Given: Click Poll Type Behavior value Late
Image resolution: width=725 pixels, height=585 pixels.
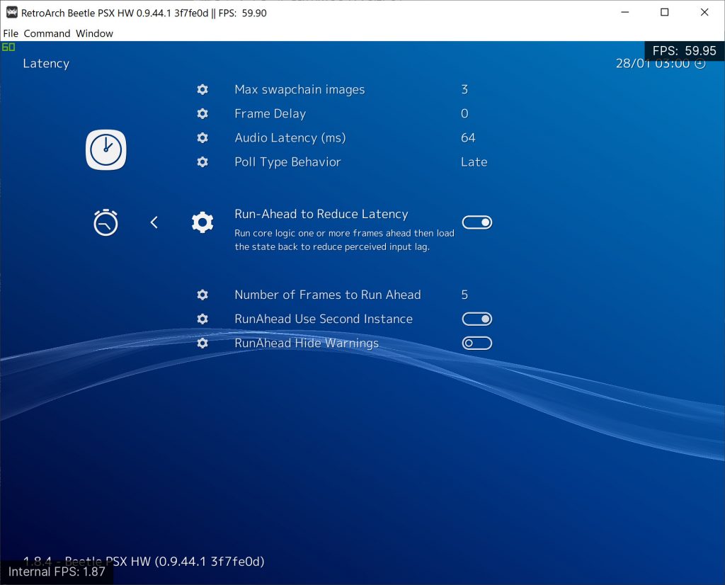Looking at the screenshot, I should pos(474,162).
